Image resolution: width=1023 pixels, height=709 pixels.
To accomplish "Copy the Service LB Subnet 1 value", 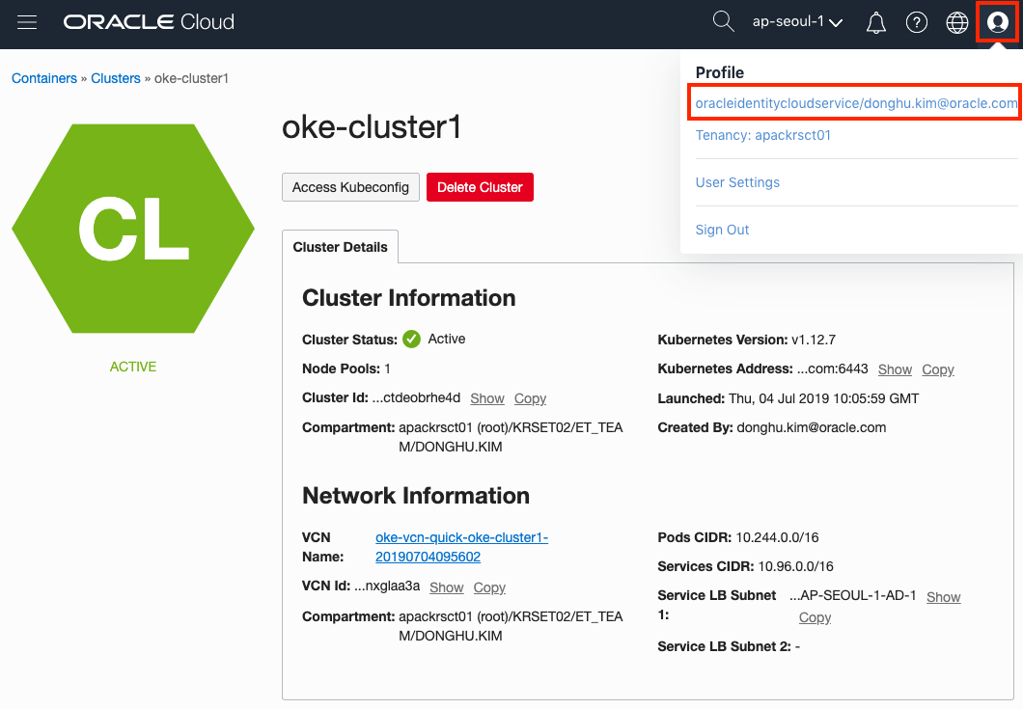I will 815,617.
